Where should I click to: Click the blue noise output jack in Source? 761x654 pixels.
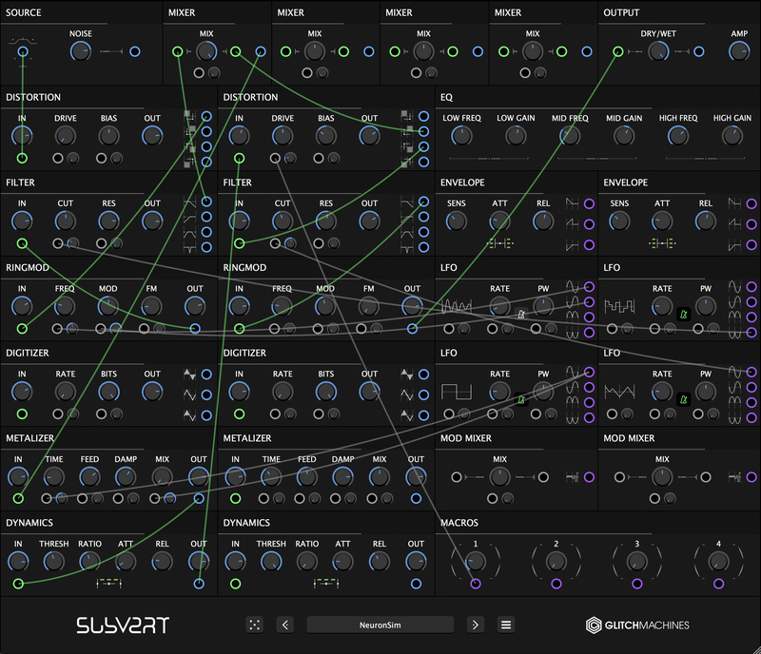tap(134, 51)
